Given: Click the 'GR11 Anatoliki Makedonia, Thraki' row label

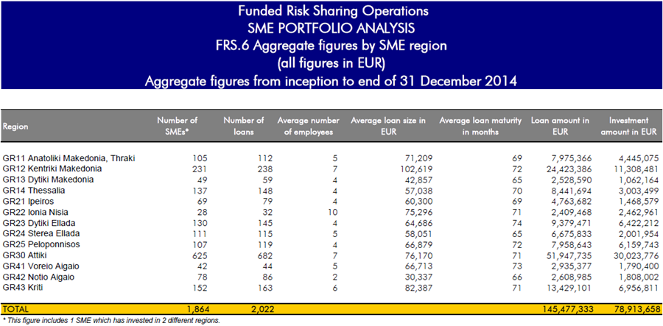Looking at the screenshot, I should 69,158.
